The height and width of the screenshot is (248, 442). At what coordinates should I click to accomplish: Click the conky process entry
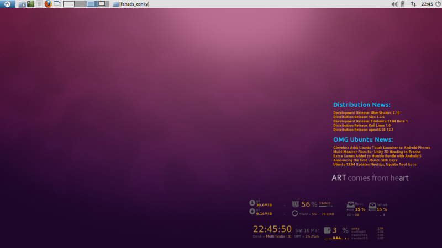click(x=355, y=229)
